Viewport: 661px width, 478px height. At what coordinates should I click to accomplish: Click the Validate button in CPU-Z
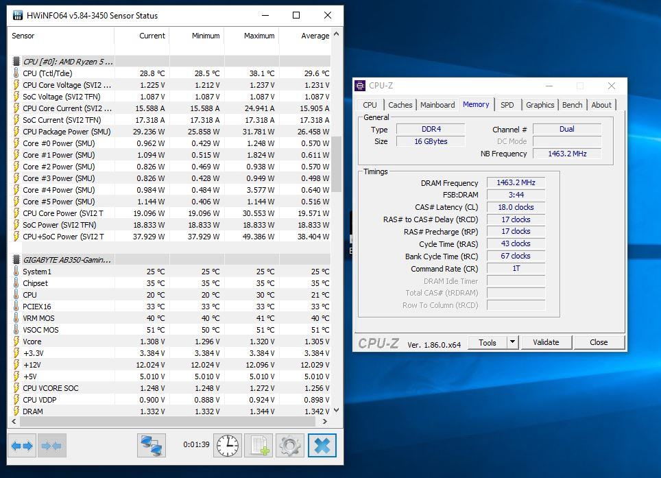coord(546,342)
